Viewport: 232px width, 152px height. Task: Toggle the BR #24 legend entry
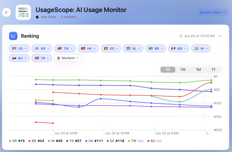coord(36,141)
